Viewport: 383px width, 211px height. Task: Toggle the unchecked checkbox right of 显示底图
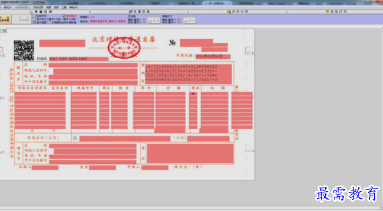point(49,22)
